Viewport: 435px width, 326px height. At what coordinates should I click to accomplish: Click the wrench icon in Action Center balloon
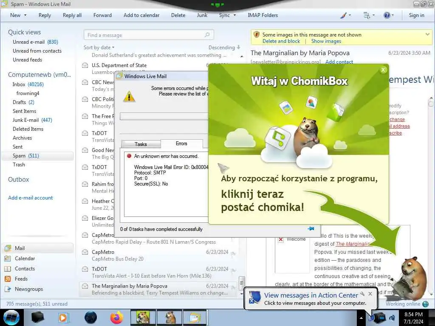point(362,294)
